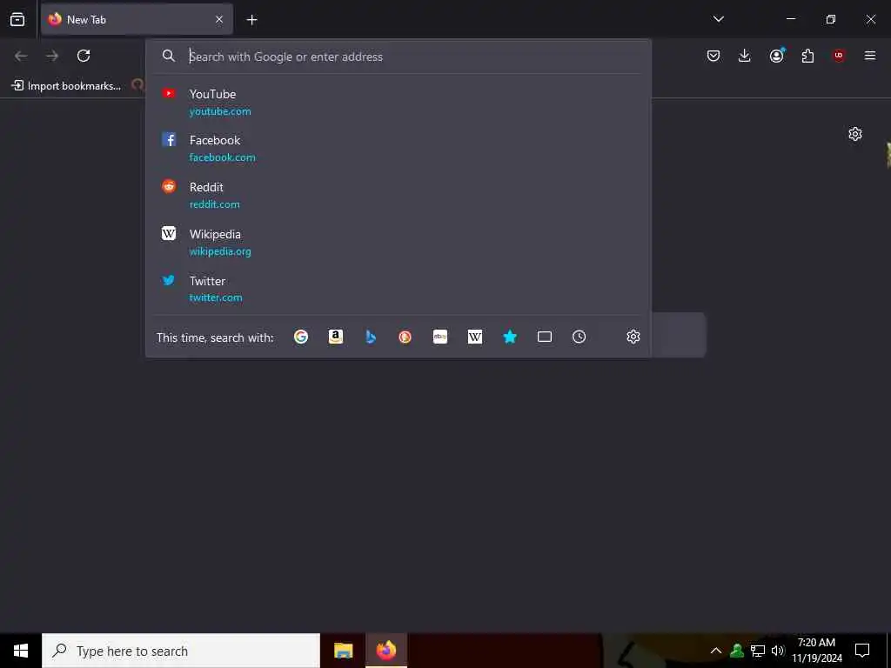The image size is (891, 668).
Task: Open the uBlock Origin extension
Action: point(839,56)
